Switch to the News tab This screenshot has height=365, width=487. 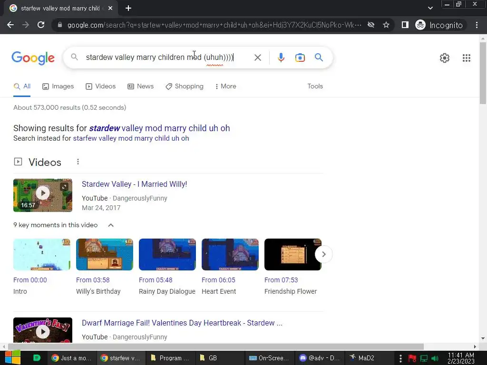(x=141, y=86)
